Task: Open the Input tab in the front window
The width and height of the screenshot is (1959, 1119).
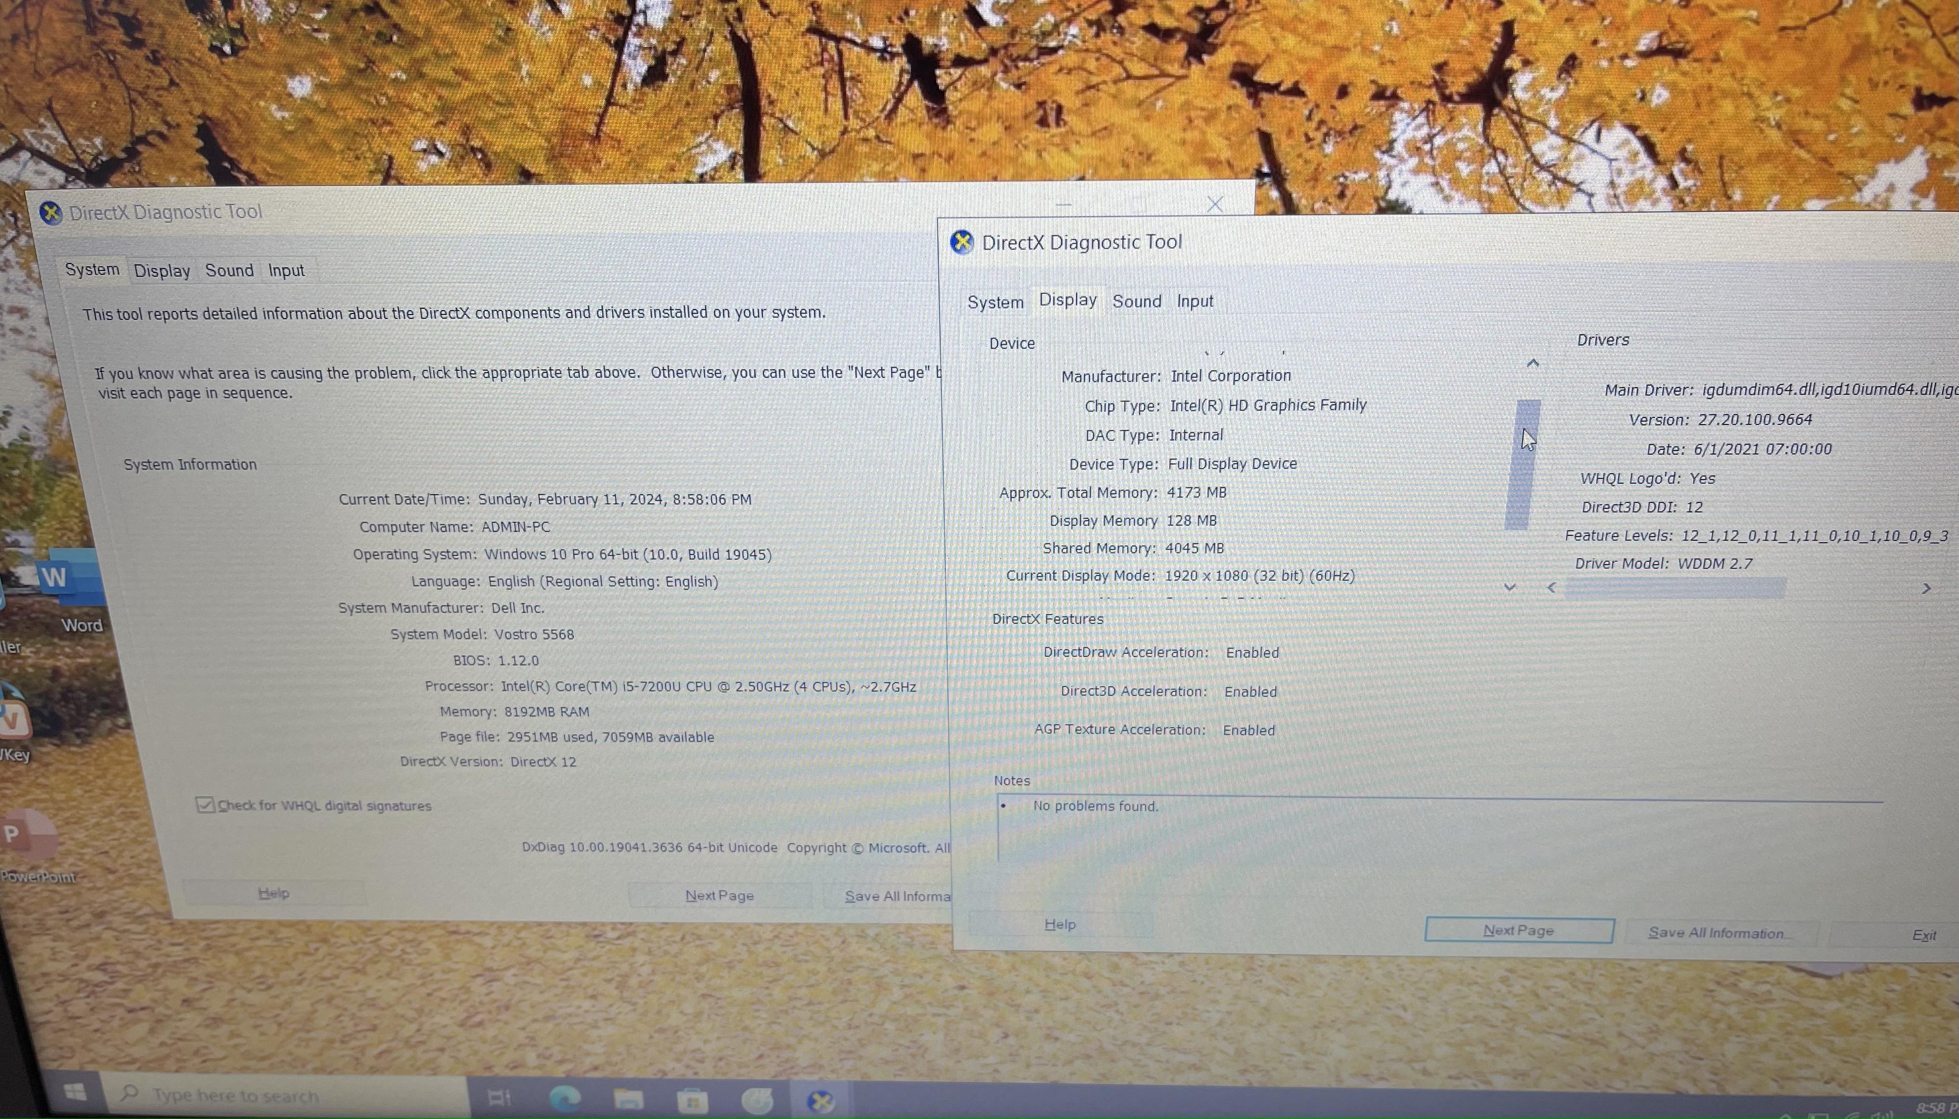Action: (x=1195, y=301)
